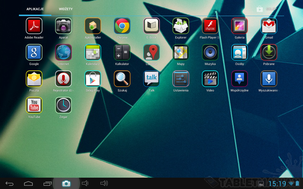Lower volume with the speaker-down button

85,183
